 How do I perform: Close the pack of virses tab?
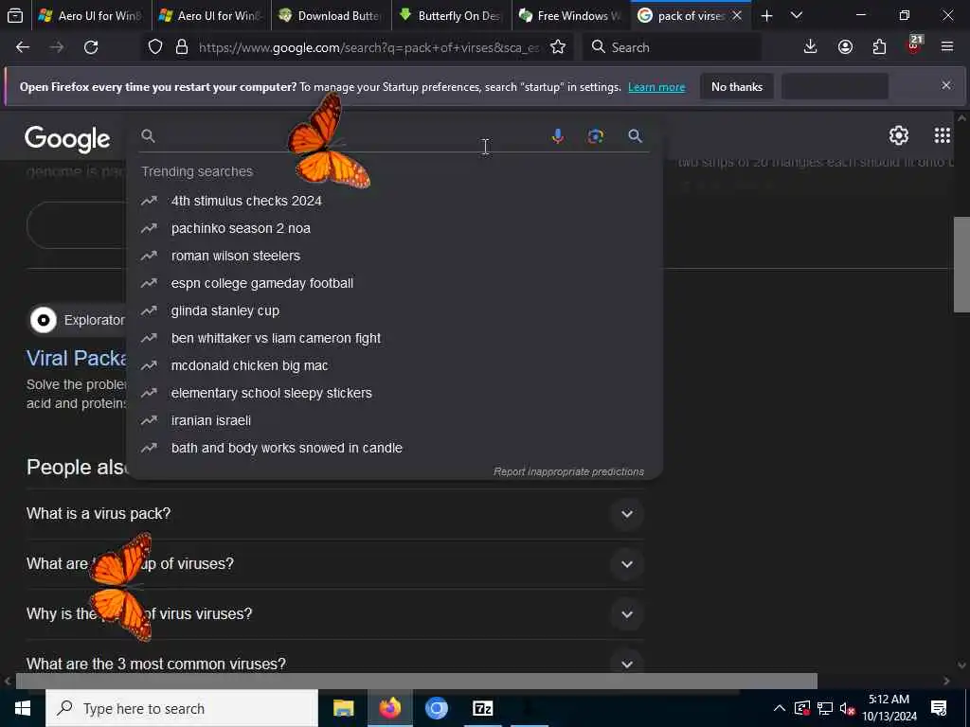point(737,15)
